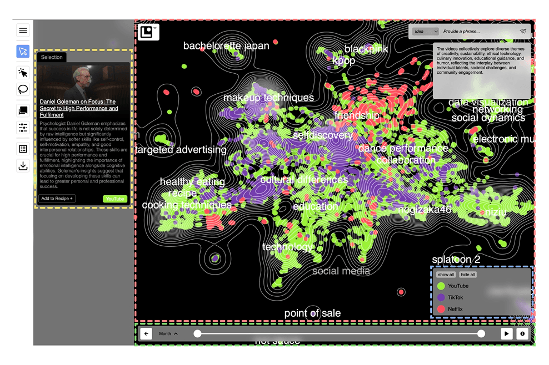Screen dimensions: 549x365
Task: Click hide all in legend
Action: pyautogui.click(x=468, y=275)
